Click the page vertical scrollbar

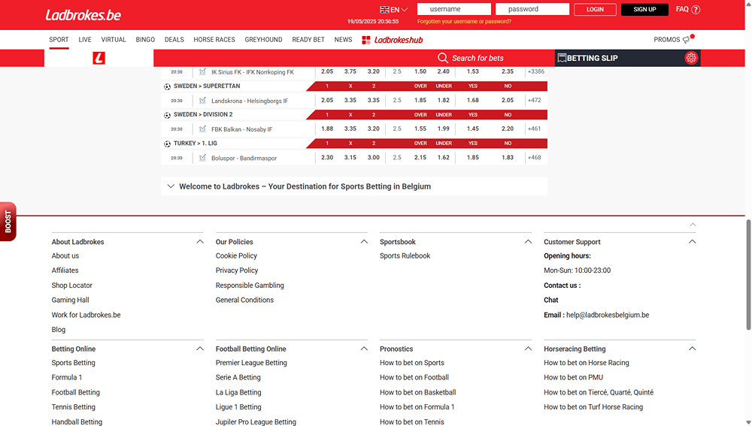coord(748,274)
